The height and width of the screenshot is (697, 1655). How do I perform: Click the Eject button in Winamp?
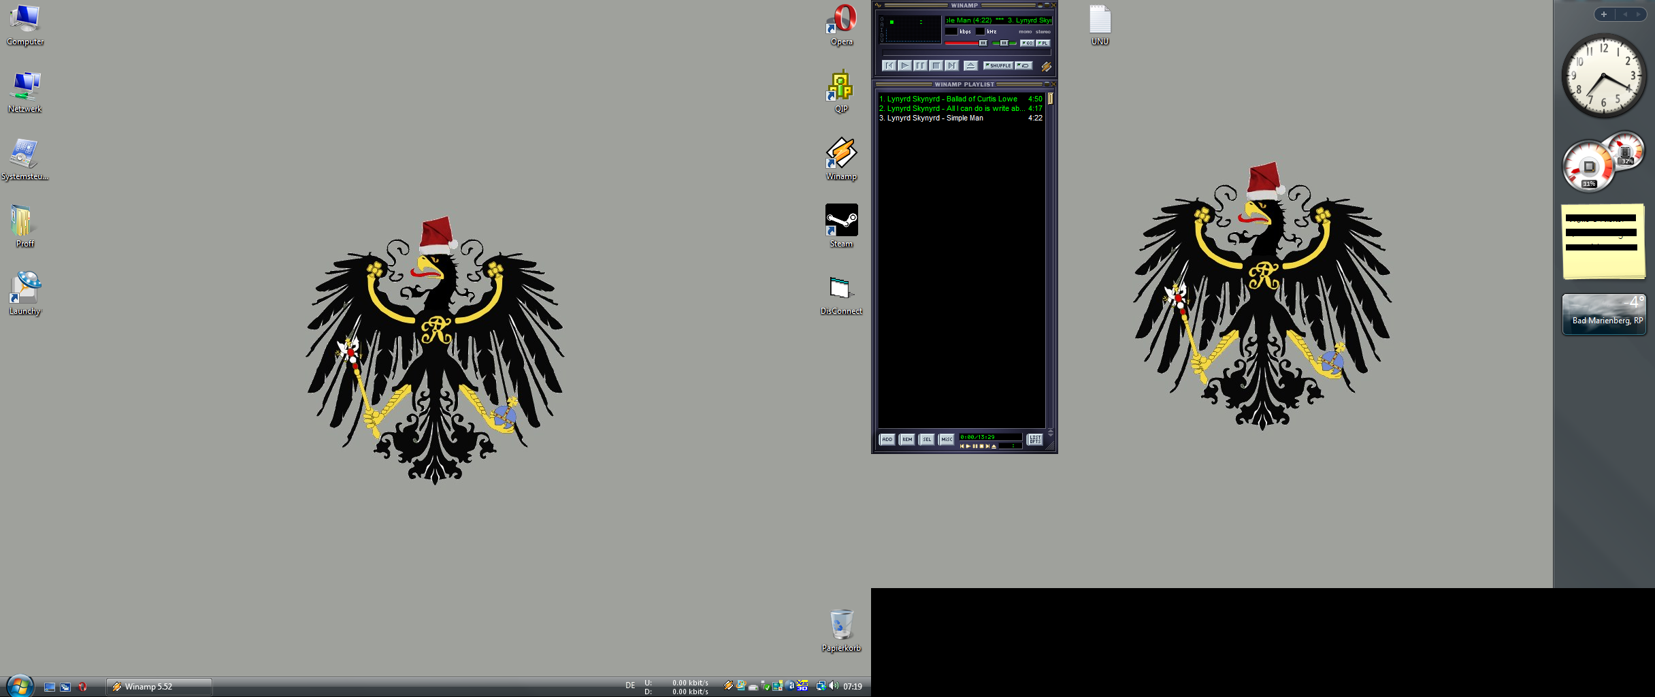(x=971, y=66)
